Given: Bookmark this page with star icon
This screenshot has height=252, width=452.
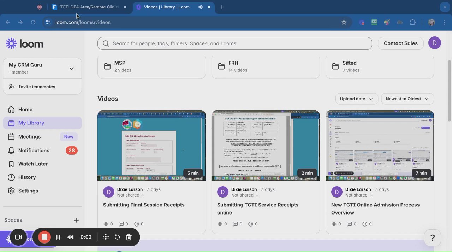Looking at the screenshot, I should [344, 22].
